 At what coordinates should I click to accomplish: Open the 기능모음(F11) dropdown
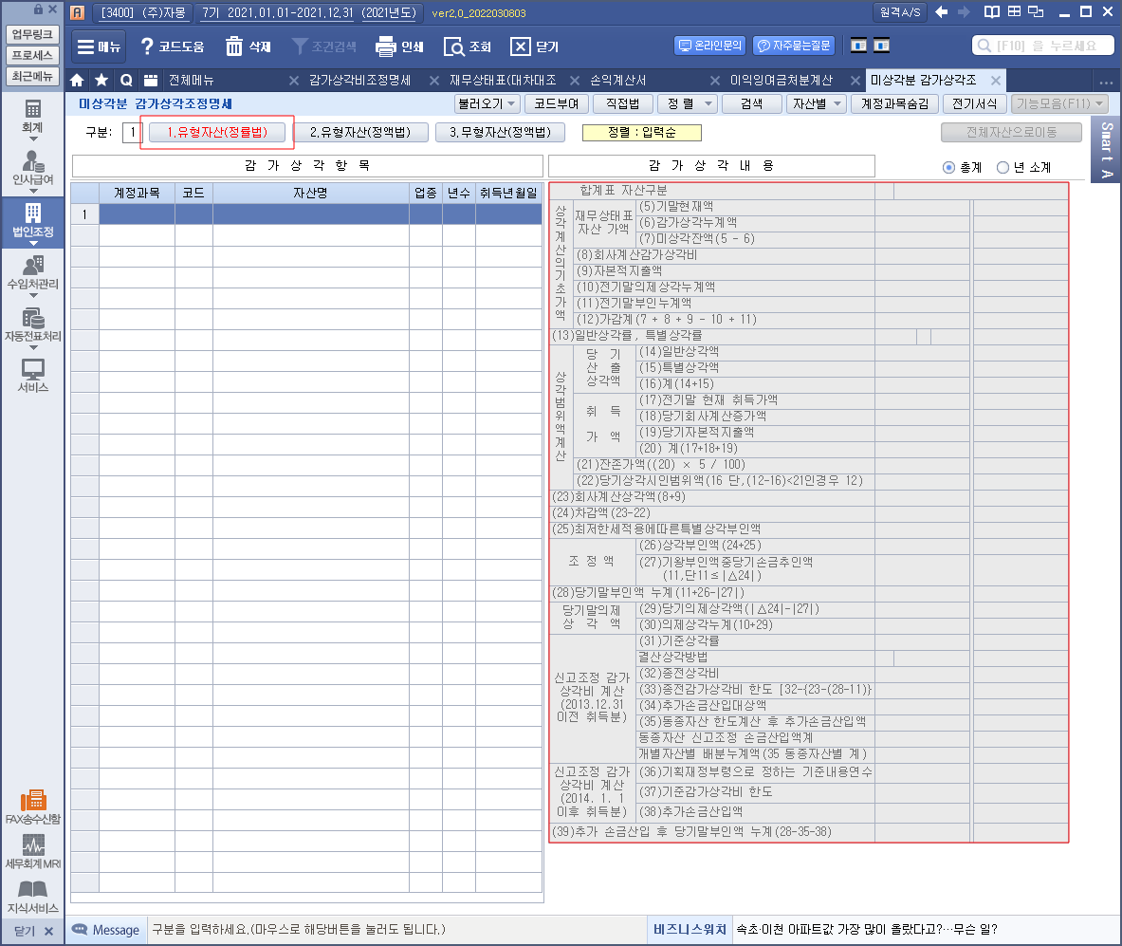click(1059, 103)
